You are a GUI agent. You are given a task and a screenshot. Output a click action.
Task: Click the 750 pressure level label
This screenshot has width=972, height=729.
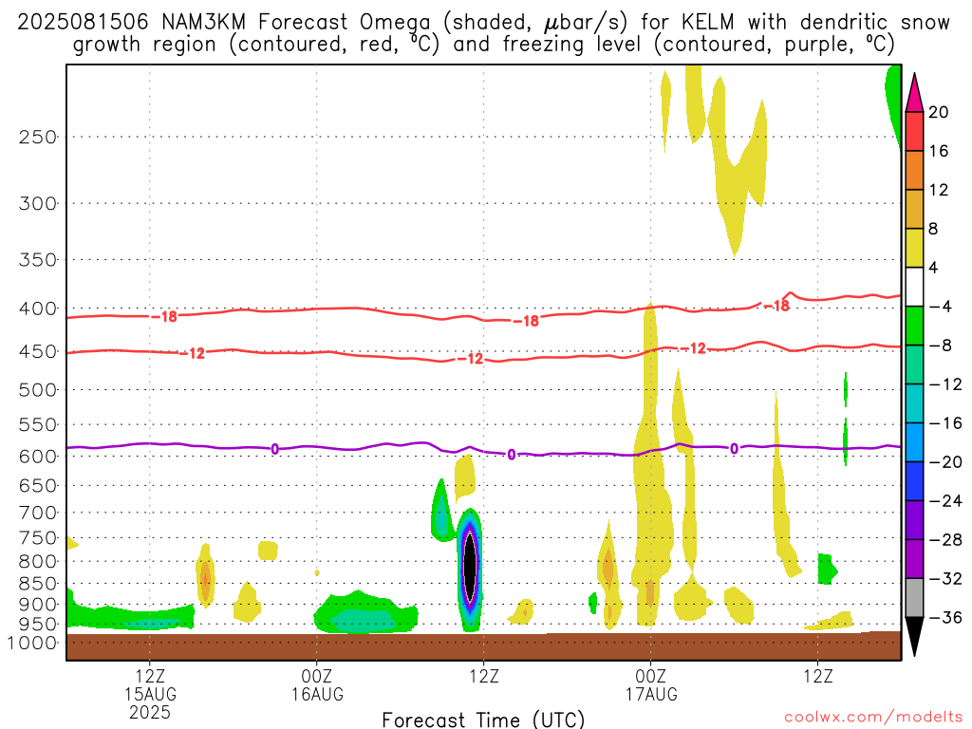(37, 538)
